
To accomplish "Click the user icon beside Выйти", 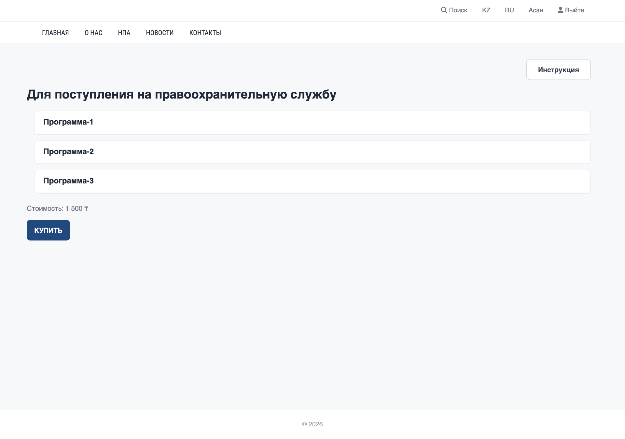I will pos(560,10).
